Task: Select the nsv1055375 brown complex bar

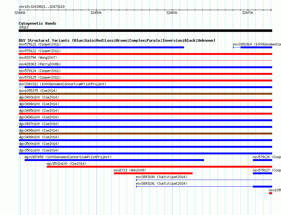Action: [145, 94]
